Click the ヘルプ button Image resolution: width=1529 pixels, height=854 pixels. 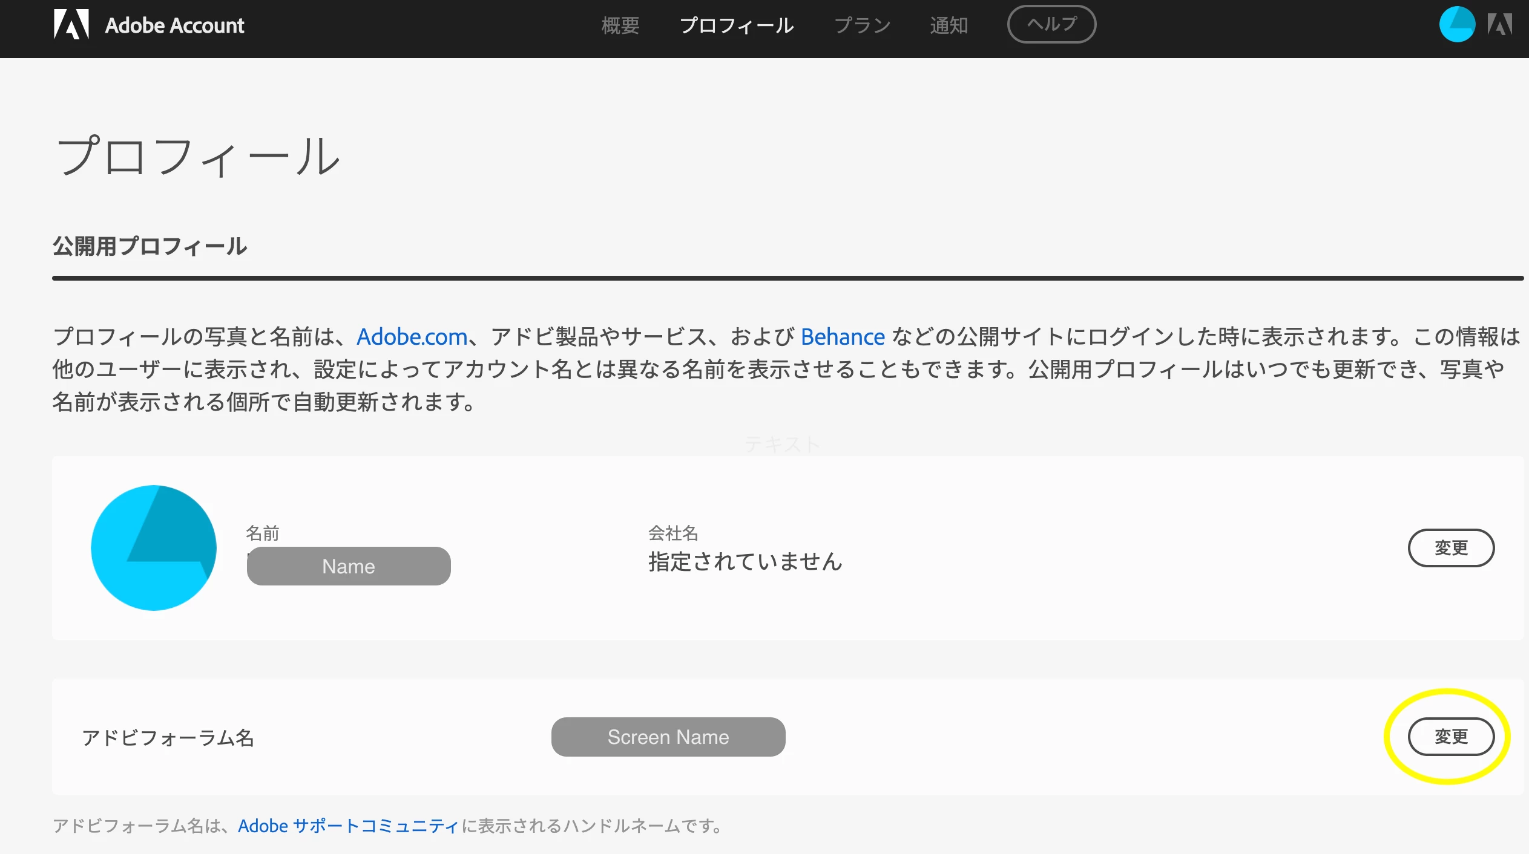pos(1051,24)
